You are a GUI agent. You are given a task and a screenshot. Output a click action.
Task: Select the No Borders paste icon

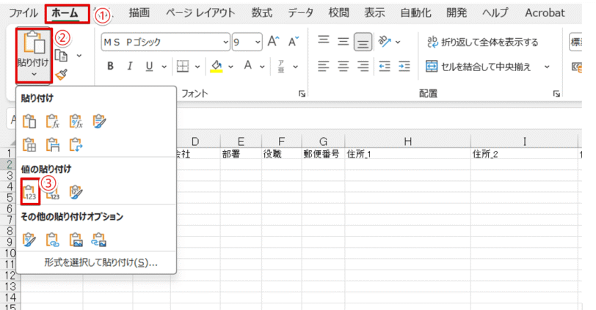click(x=29, y=145)
